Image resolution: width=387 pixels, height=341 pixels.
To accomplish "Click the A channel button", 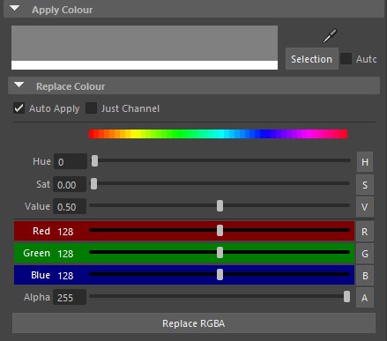I will pyautogui.click(x=365, y=298).
